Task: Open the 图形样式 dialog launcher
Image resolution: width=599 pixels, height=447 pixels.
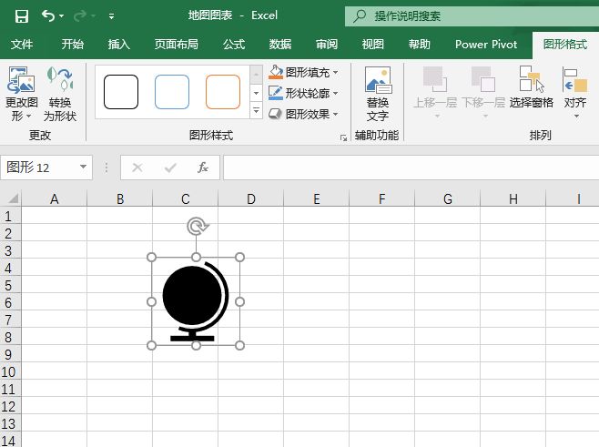Action: click(x=343, y=137)
